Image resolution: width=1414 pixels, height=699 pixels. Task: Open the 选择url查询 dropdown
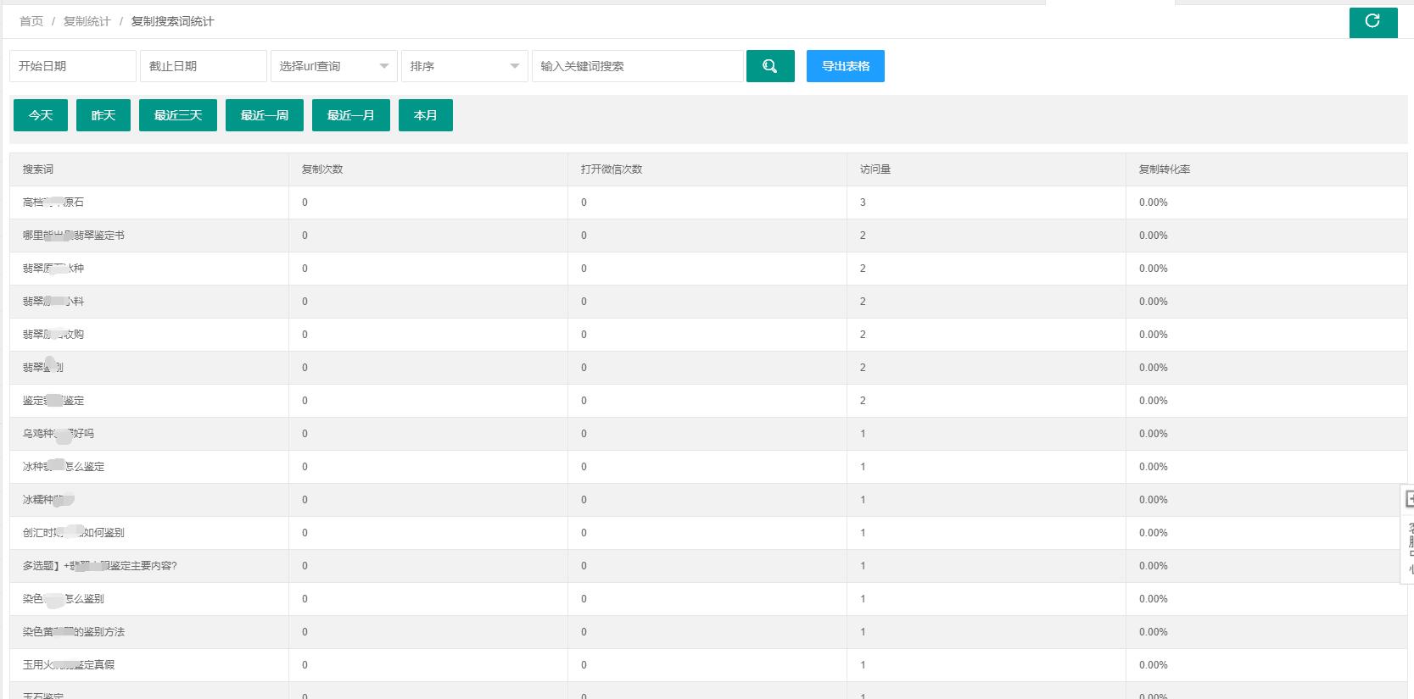tap(333, 66)
